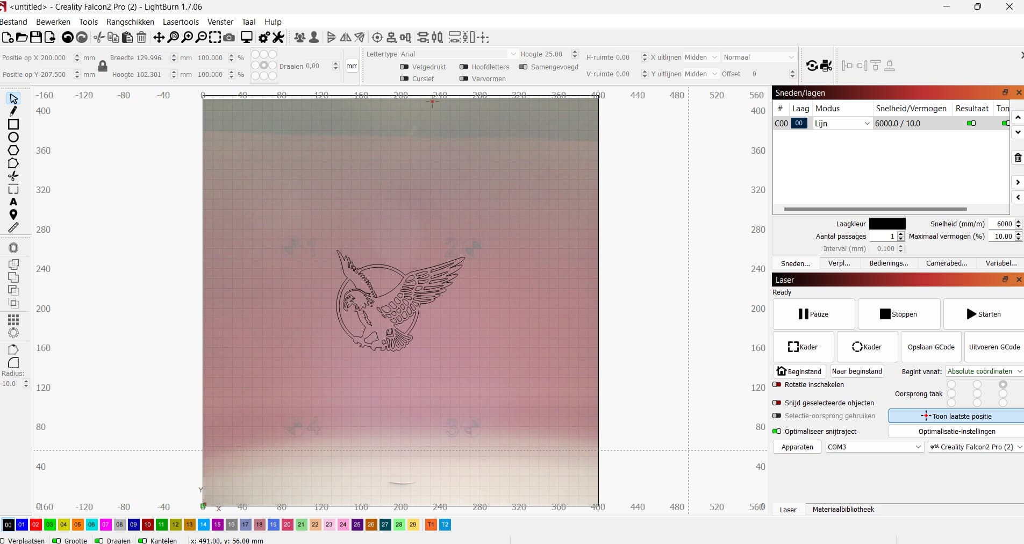1024x544 pixels.
Task: Toggle Hoofdletters switch
Action: click(464, 67)
